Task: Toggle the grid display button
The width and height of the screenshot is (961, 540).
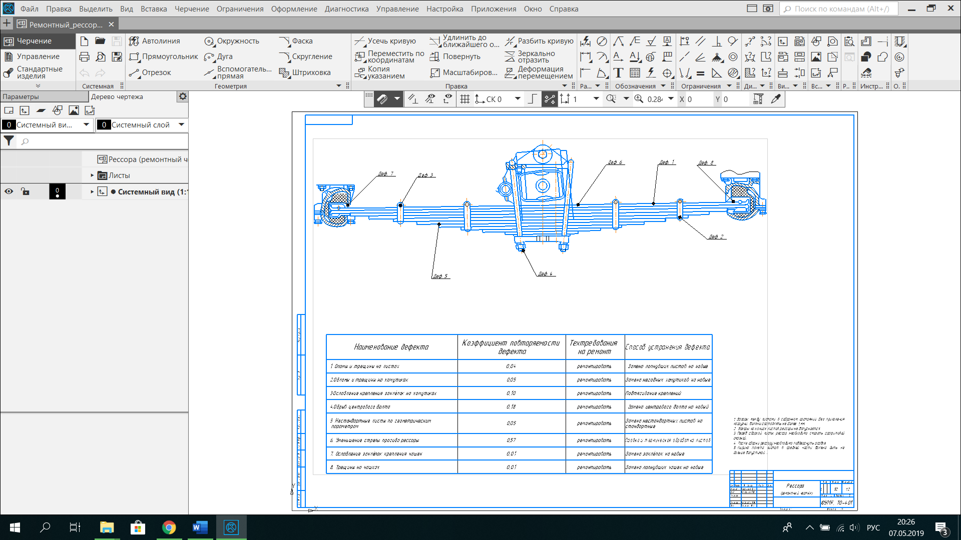Action: (x=465, y=99)
